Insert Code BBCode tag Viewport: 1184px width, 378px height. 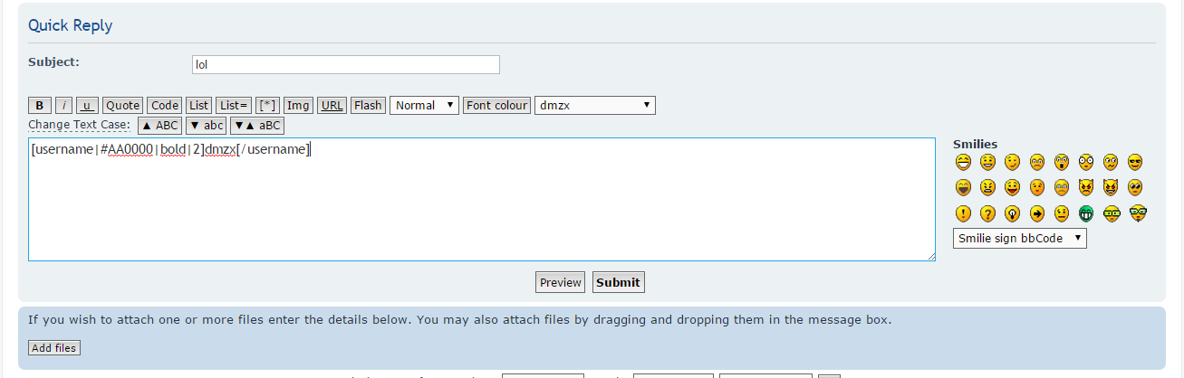click(x=165, y=106)
